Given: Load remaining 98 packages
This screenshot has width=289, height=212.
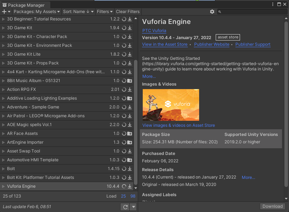Looking at the screenshot, I should (133, 196).
